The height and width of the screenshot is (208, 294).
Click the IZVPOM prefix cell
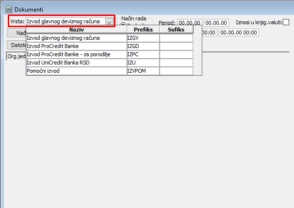click(x=143, y=71)
